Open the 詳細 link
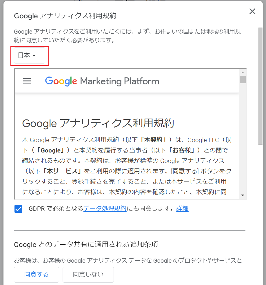 click(182, 208)
